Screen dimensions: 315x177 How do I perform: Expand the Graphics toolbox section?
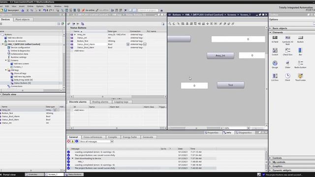click(x=270, y=166)
